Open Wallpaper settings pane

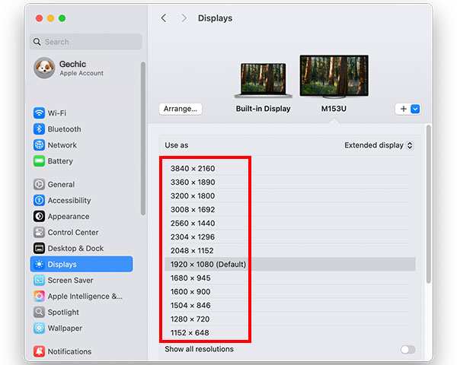pos(81,328)
